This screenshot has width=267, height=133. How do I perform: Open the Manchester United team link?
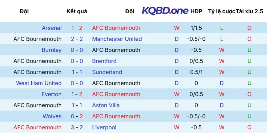tap(117, 39)
